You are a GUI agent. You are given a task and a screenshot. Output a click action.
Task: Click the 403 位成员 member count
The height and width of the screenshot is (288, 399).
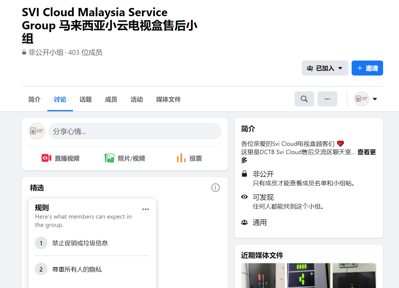[x=85, y=52]
